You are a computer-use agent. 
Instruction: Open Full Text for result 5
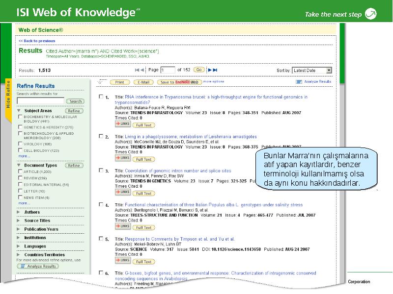[143, 262]
